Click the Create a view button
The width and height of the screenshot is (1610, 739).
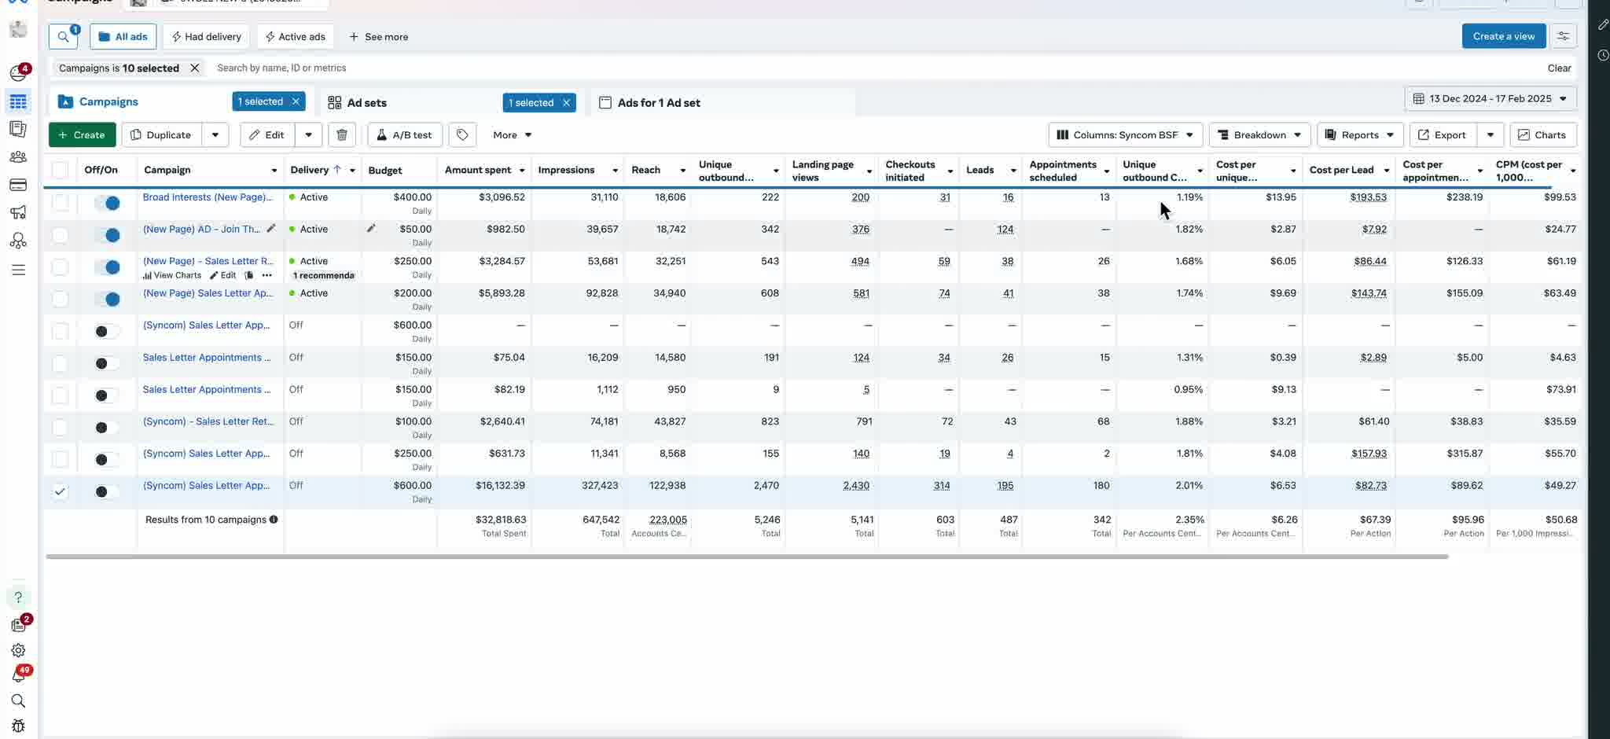tap(1503, 36)
